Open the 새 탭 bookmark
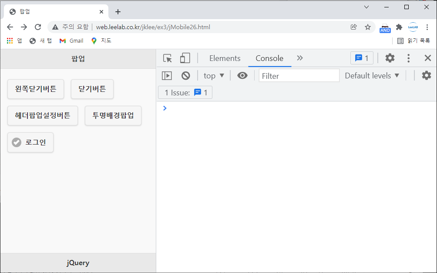 pyautogui.click(x=40, y=41)
